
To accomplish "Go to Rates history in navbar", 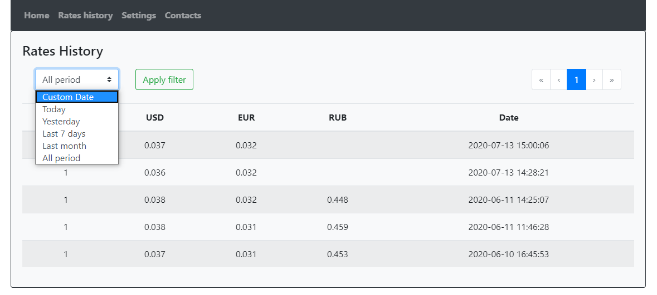I will tap(85, 16).
